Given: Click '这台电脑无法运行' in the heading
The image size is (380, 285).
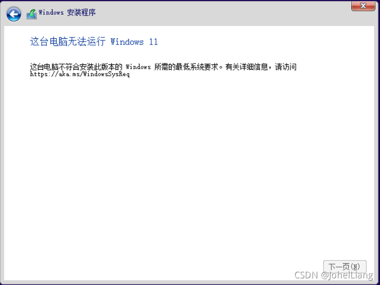Looking at the screenshot, I should pyautogui.click(x=68, y=41).
